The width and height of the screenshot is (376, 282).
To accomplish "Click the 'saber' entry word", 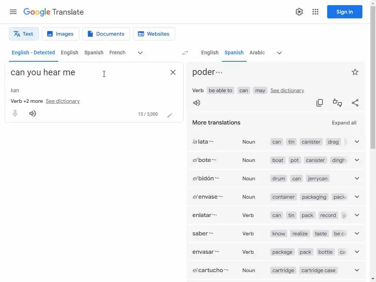I will click(200, 233).
